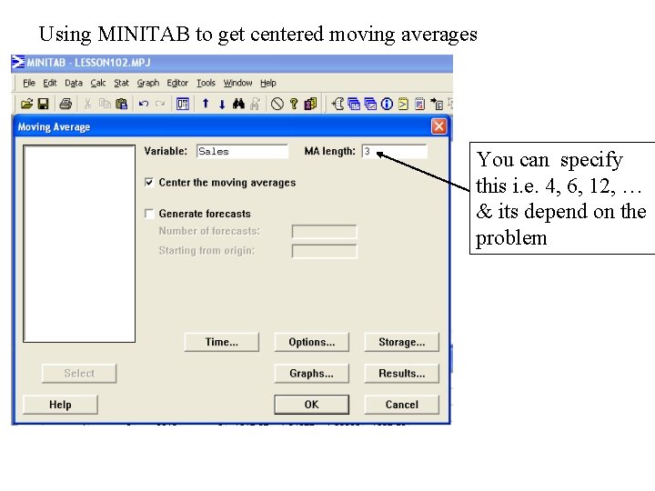
Task: Click the Starting from origin field
Action: (x=325, y=251)
